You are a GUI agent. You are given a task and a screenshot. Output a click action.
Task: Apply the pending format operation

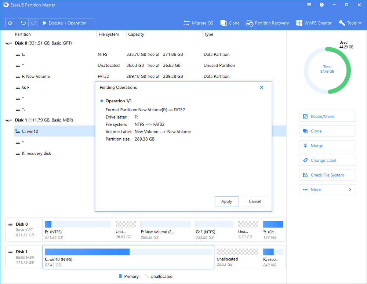226,201
